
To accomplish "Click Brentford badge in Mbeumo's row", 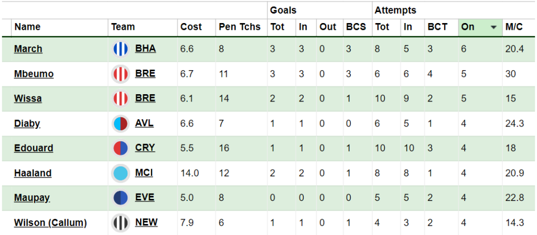I will click(x=121, y=74).
